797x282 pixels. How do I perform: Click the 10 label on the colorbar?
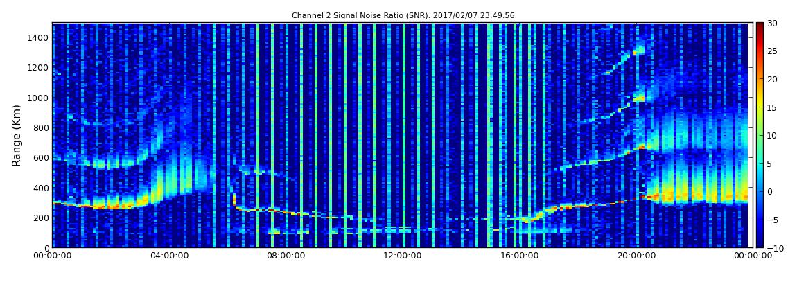coord(773,136)
